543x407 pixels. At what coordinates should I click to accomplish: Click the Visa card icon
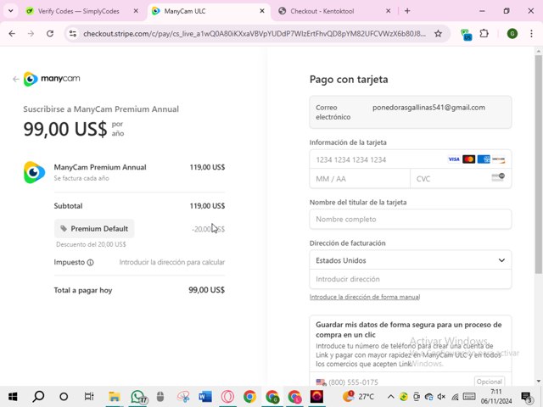coord(454,159)
